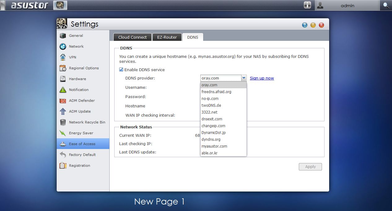392x211 pixels.
Task: Choose freedns.afraid.org from the list
Action: pyautogui.click(x=224, y=92)
